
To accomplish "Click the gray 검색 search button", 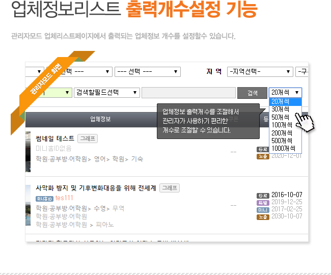I will coord(252,93).
